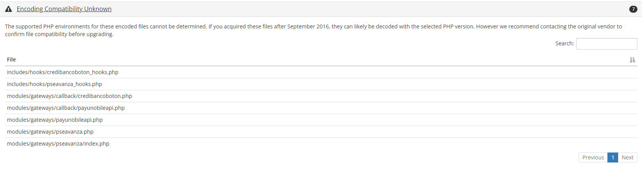Collapse the Encoding Compatibility Unknown panel
The image size is (642, 169).
pyautogui.click(x=64, y=9)
